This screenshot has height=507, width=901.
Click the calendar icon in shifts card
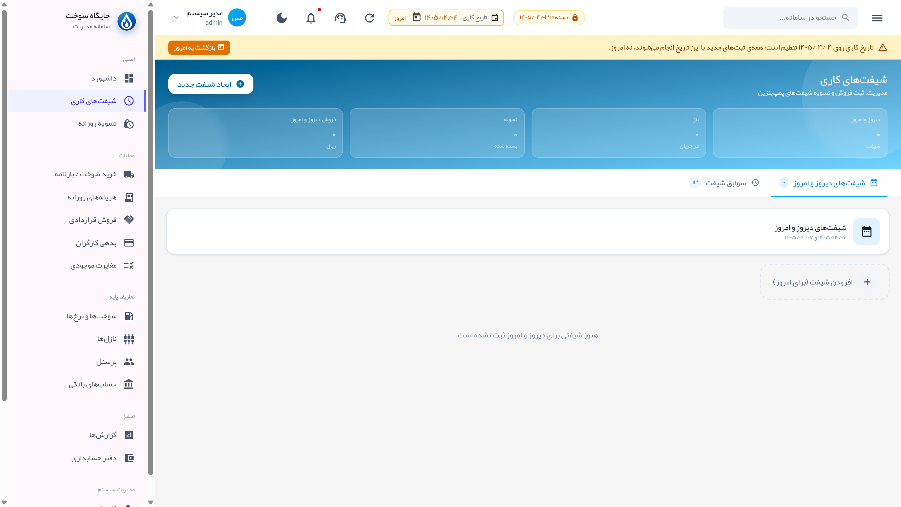click(x=866, y=232)
